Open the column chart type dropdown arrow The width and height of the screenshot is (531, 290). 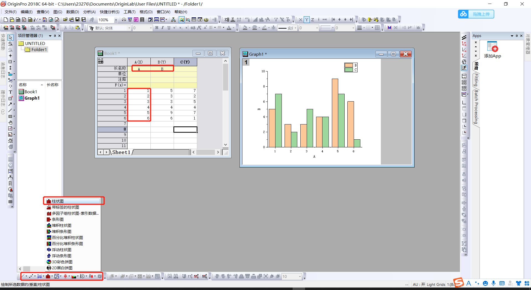coord(52,276)
